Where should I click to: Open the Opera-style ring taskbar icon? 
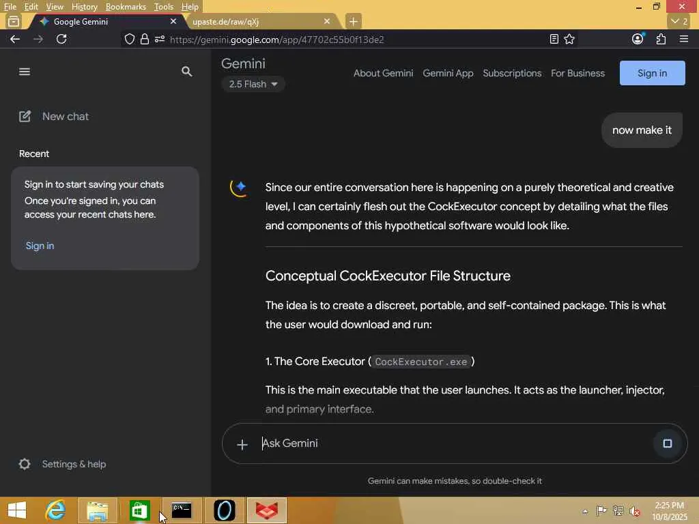(x=224, y=510)
